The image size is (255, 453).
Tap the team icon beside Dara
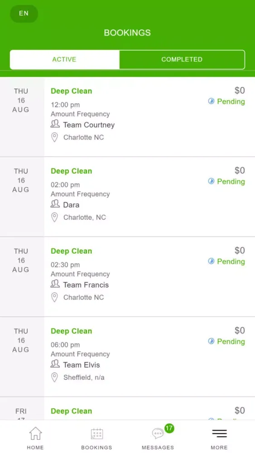[55, 204]
